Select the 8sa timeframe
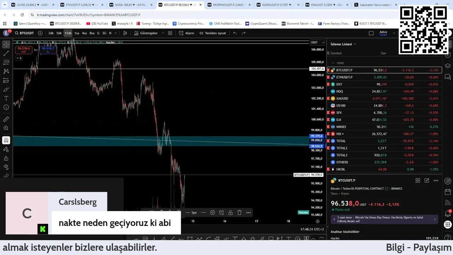This screenshot has width=453, height=255. tap(92, 33)
